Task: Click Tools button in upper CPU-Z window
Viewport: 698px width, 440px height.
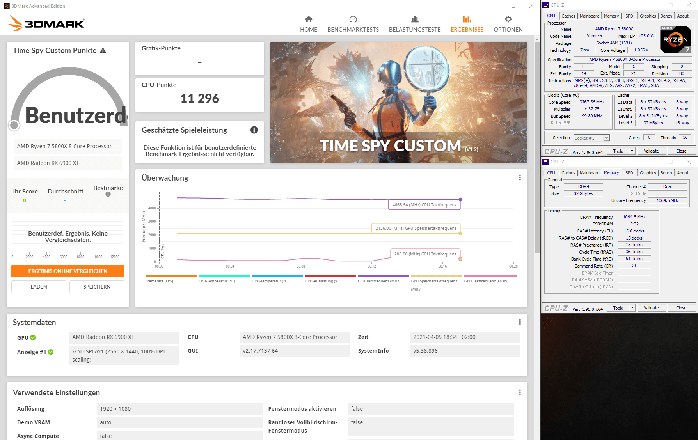Action: [618, 151]
